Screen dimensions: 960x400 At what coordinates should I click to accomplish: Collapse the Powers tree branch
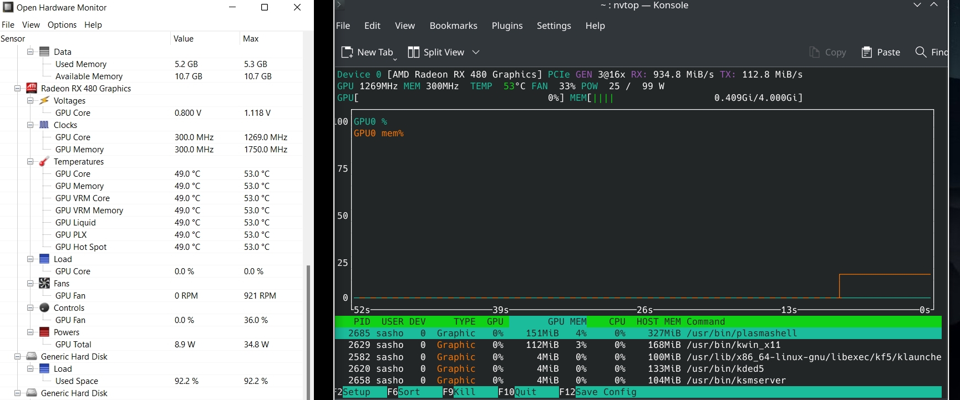pyautogui.click(x=31, y=332)
